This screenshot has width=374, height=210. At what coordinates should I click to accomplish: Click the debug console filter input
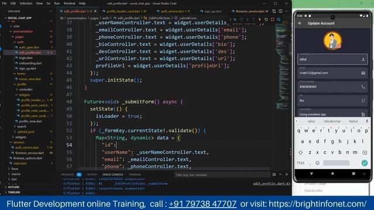[222, 175]
